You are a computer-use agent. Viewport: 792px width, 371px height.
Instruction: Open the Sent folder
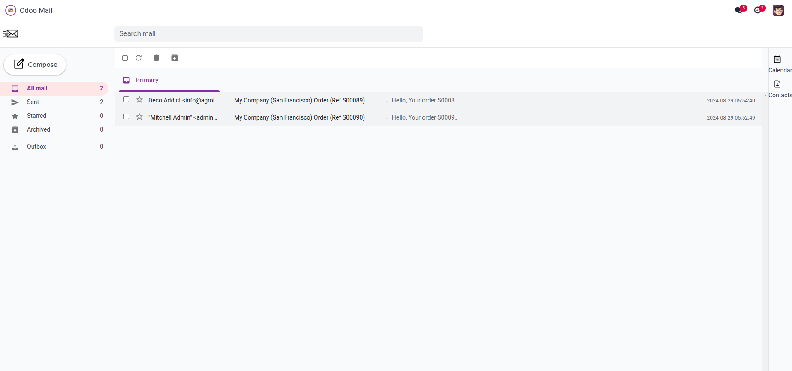tap(33, 102)
